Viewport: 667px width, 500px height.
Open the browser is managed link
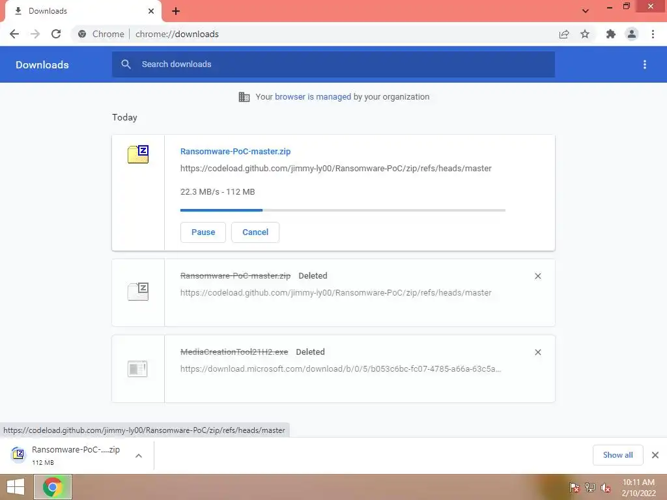[x=313, y=97]
